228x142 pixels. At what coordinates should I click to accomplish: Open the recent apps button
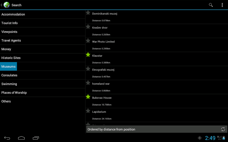pyautogui.click(x=36, y=138)
